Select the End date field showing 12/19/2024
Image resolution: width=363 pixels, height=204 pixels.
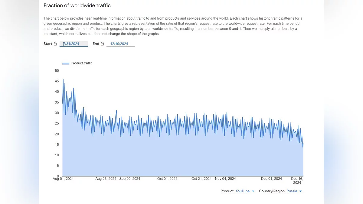(x=120, y=44)
